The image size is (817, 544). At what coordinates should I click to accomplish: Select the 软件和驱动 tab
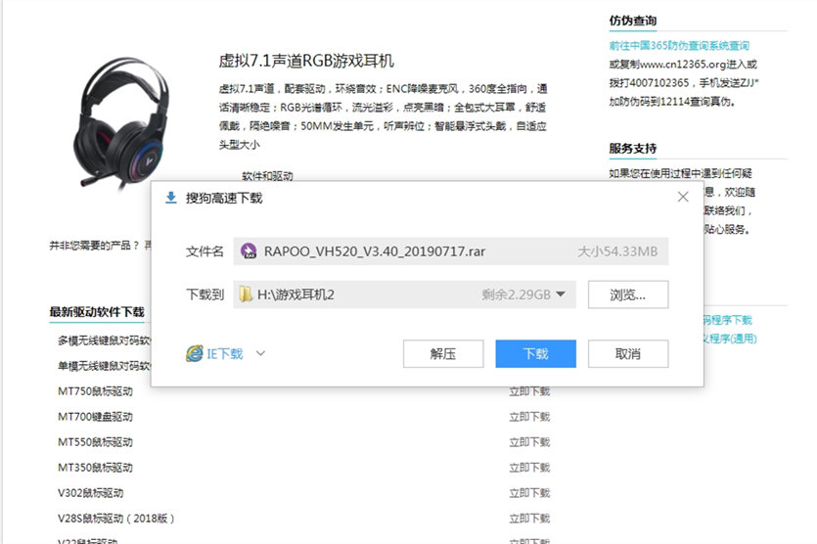point(267,175)
